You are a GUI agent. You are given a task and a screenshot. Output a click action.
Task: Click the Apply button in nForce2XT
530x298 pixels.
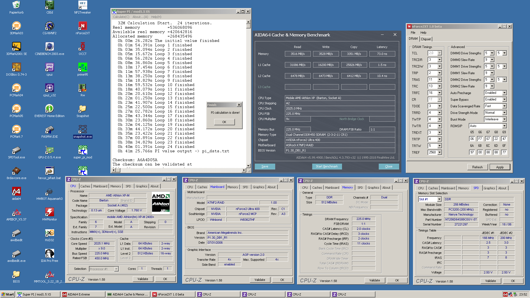pos(500,167)
